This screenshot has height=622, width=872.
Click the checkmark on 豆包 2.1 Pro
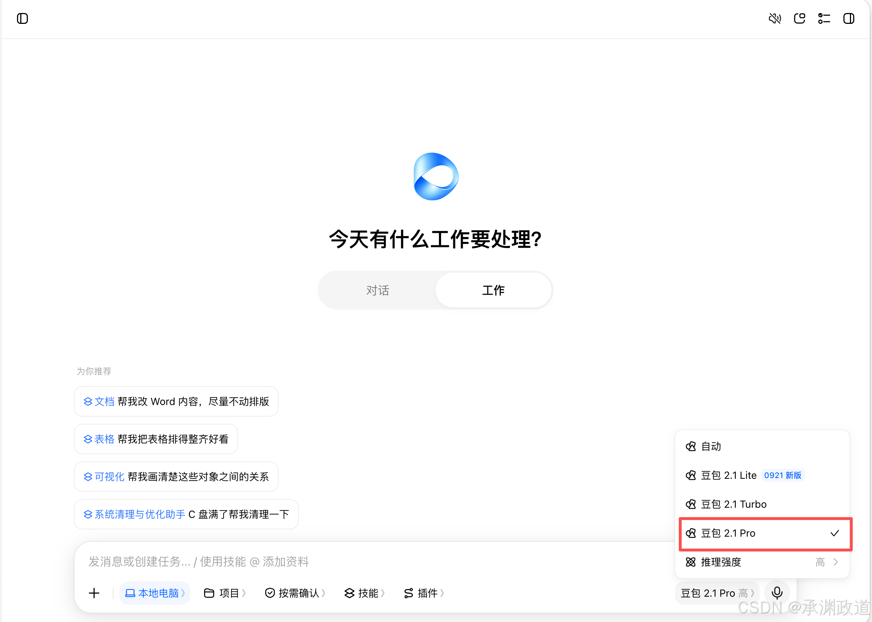(x=835, y=533)
